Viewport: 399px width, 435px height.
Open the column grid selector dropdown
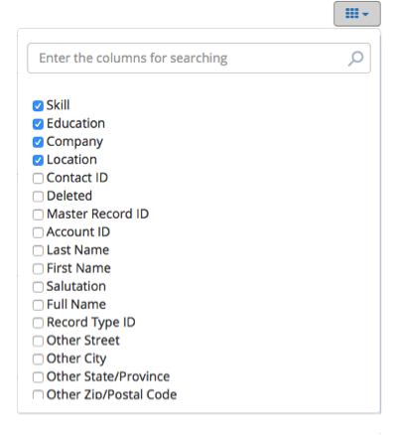coord(356,14)
